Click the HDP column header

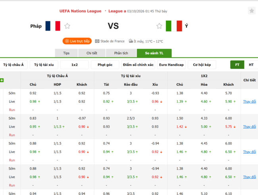58,85
